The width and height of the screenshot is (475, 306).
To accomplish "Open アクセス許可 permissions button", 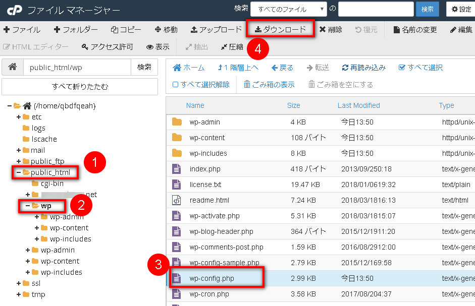I will pyautogui.click(x=107, y=47).
